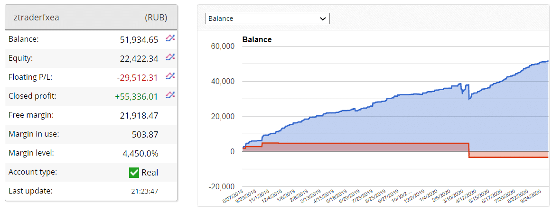This screenshot has width=552, height=213.
Task: Select the 51,934.65 balance value
Action: pos(139,40)
